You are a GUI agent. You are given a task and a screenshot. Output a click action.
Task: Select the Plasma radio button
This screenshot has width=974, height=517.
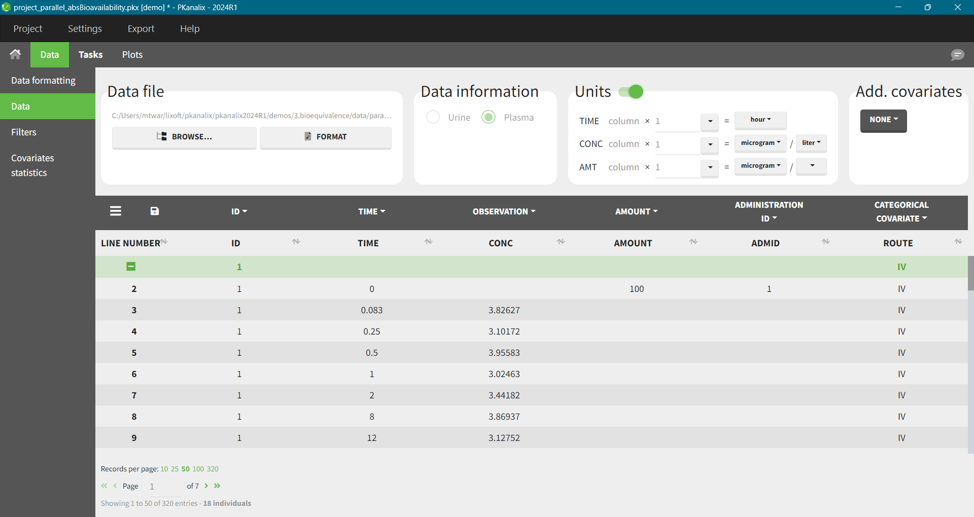[489, 117]
